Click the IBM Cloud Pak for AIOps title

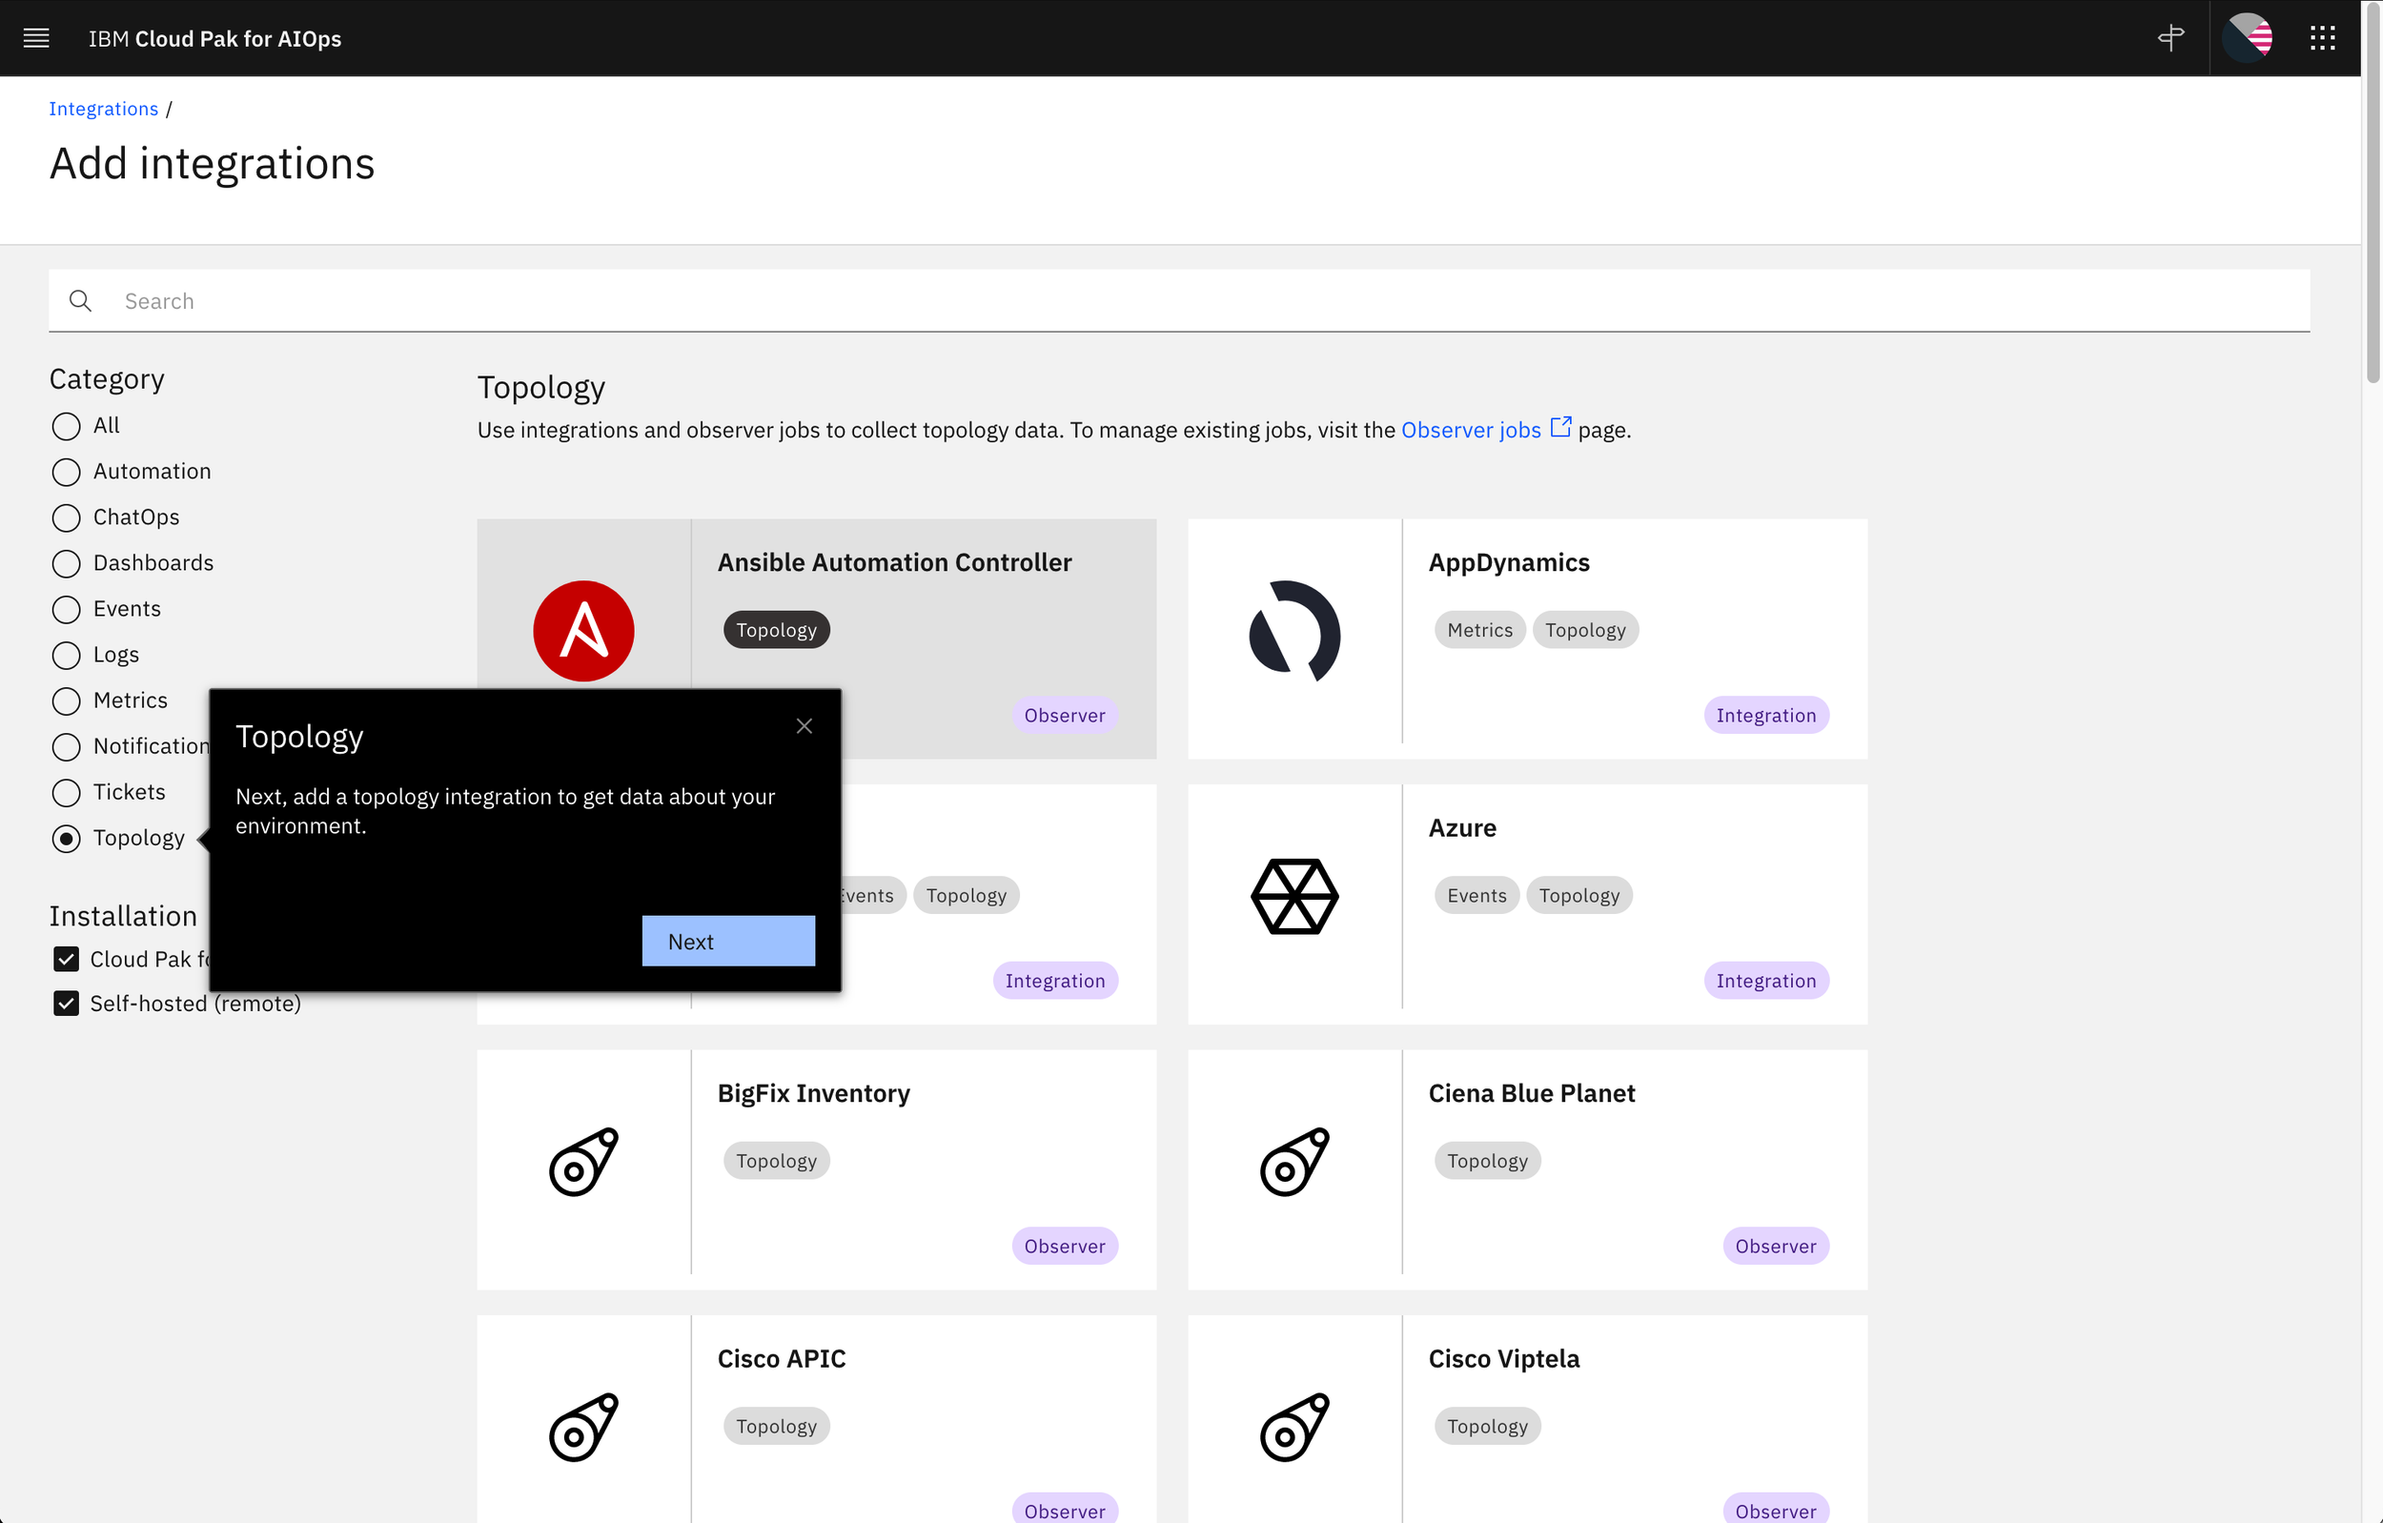pyautogui.click(x=214, y=38)
